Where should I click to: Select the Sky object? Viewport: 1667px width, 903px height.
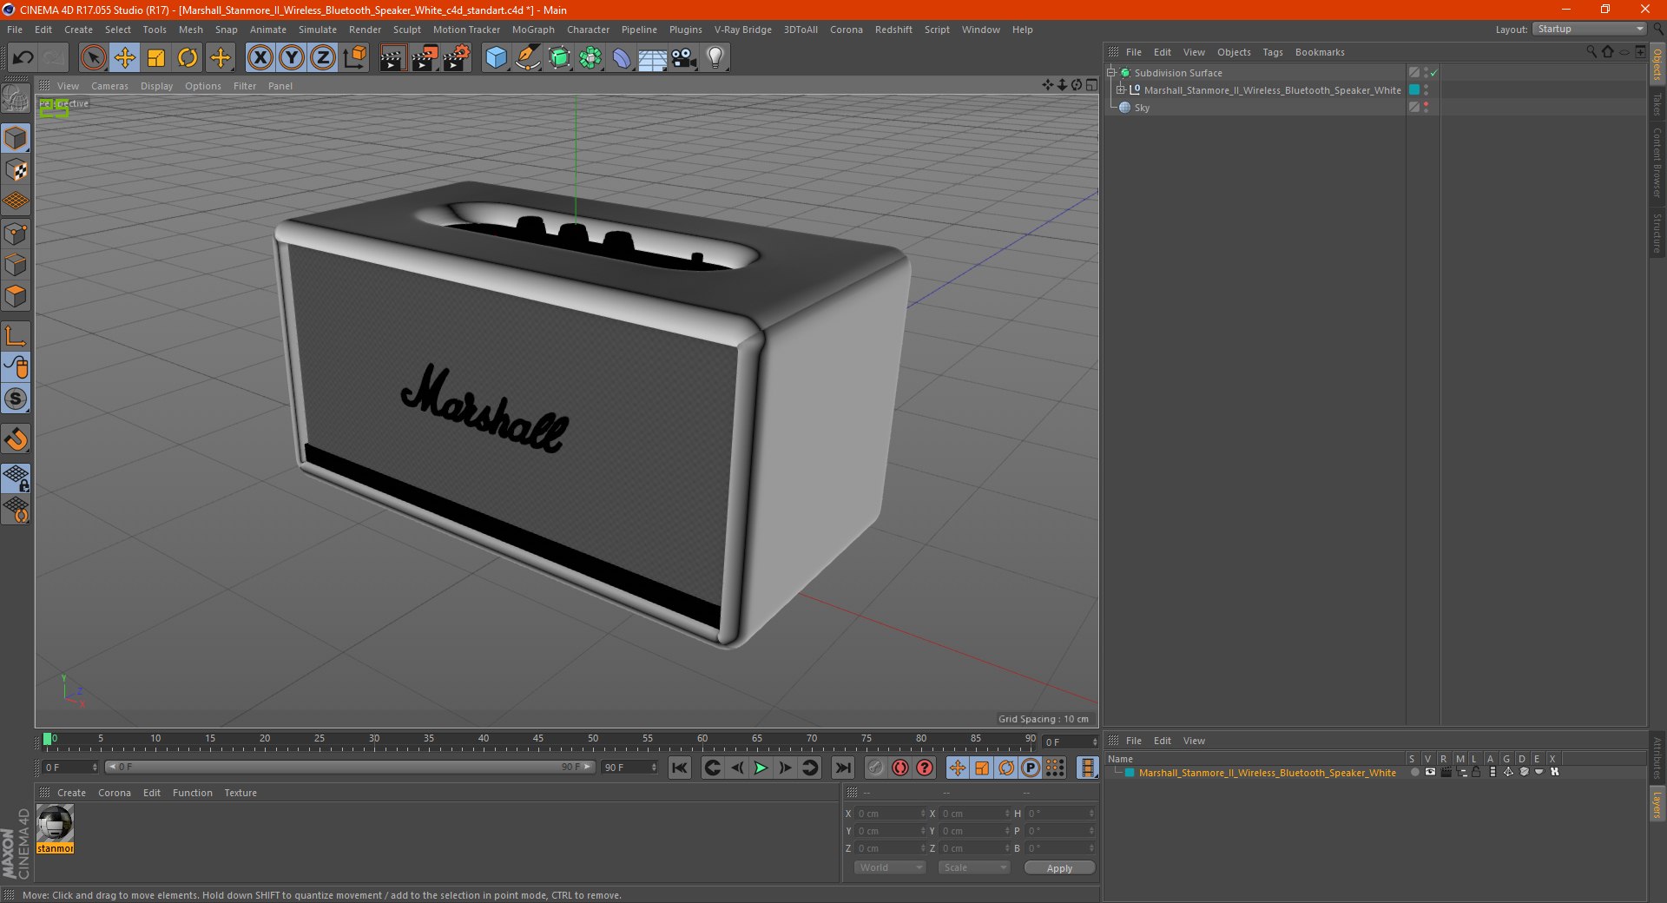pyautogui.click(x=1142, y=108)
